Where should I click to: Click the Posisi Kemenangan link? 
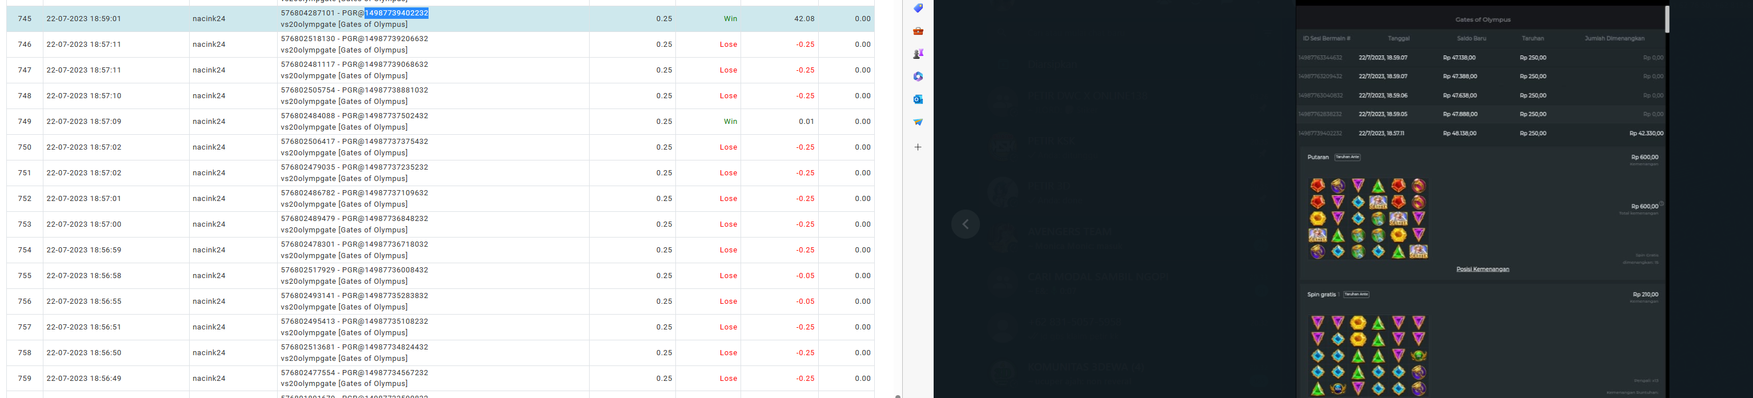click(x=1482, y=270)
